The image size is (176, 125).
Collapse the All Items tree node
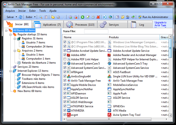click(6, 30)
